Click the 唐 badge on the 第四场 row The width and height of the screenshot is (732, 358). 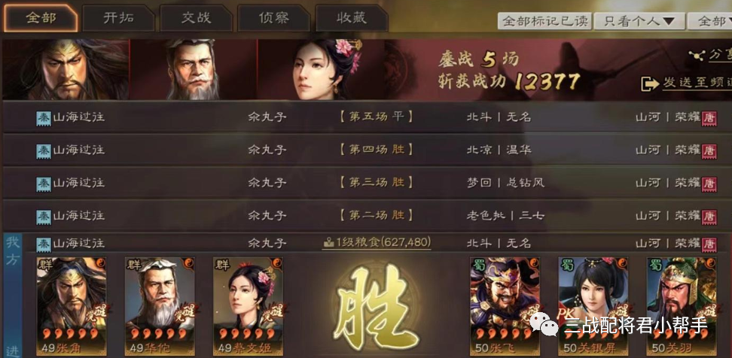(709, 151)
